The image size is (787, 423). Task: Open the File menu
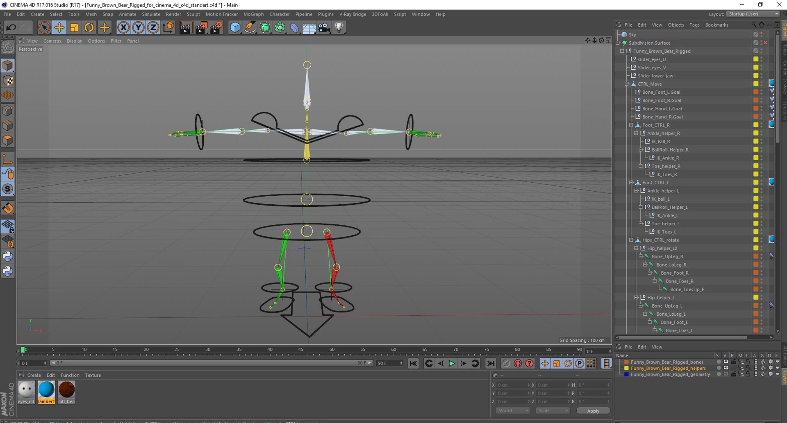pos(7,14)
